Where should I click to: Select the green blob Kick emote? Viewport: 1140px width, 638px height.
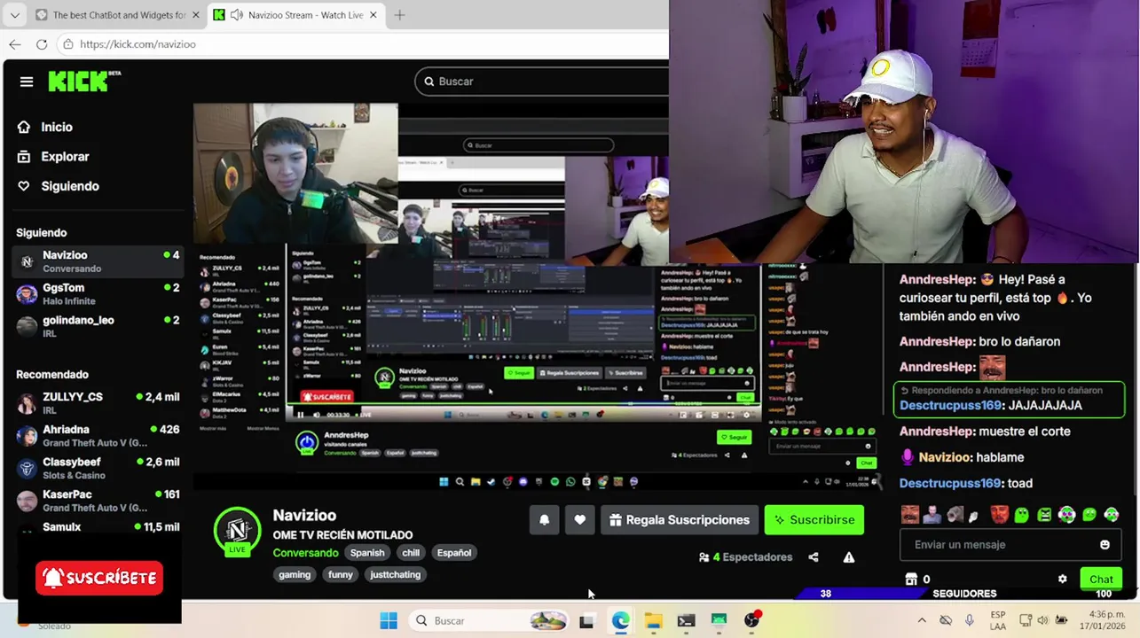coord(1022,515)
